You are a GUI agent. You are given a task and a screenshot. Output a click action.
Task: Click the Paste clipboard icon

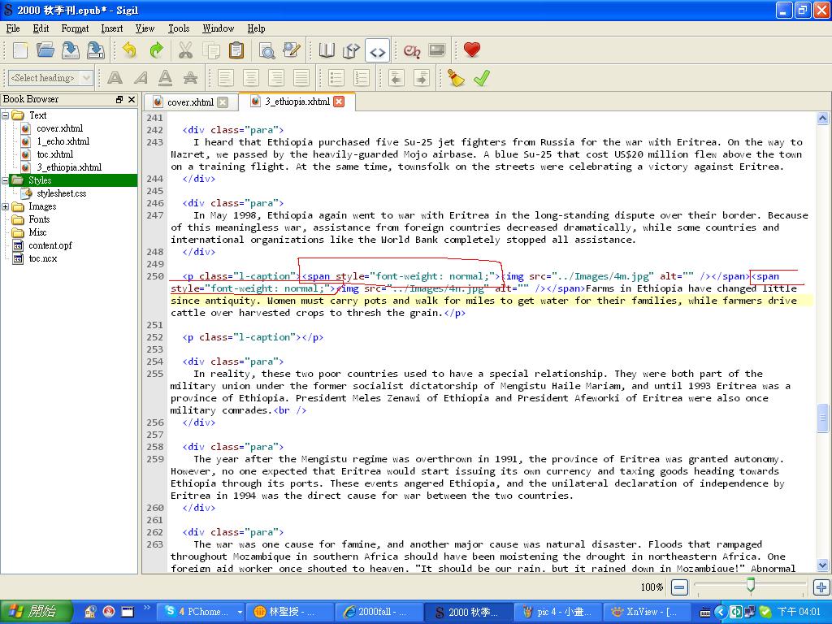[236, 50]
